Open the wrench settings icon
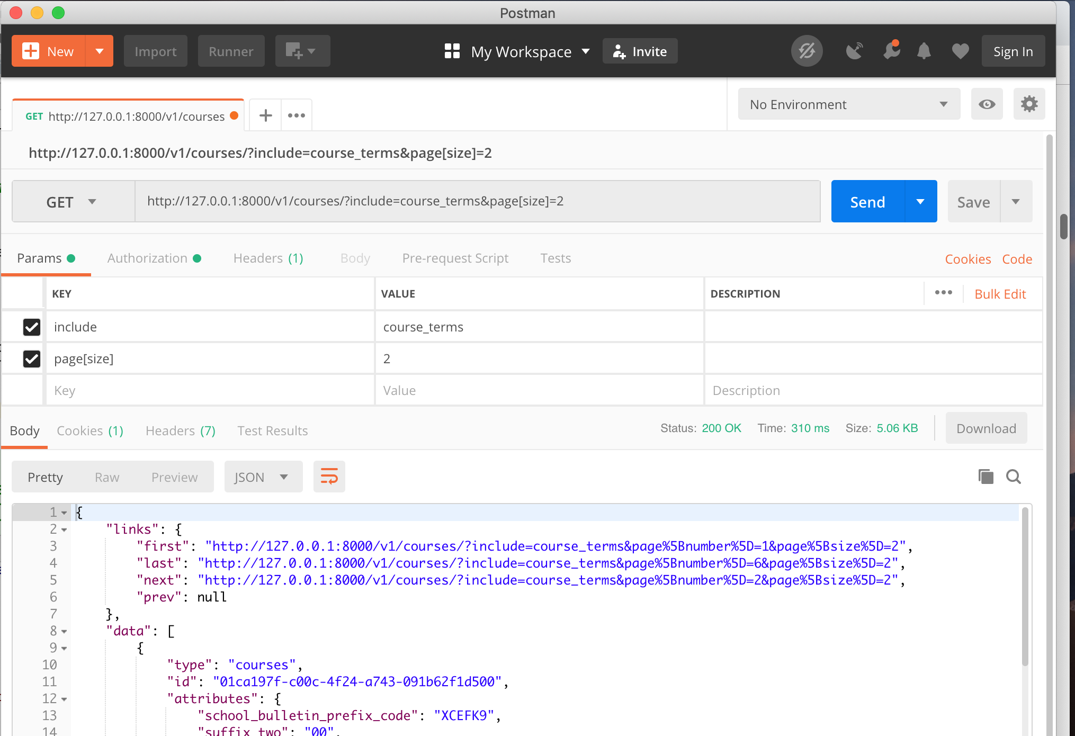Image resolution: width=1075 pixels, height=736 pixels. pos(891,51)
